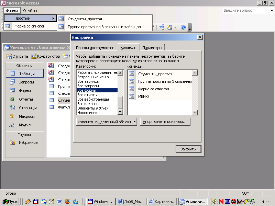
Task: Select Запросы object type
Action: pos(25,82)
